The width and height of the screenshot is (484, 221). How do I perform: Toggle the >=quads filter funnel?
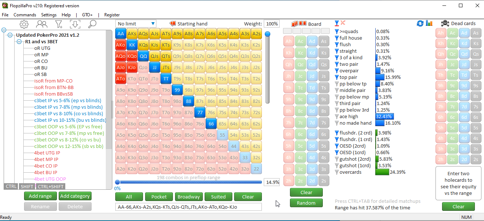click(337, 31)
